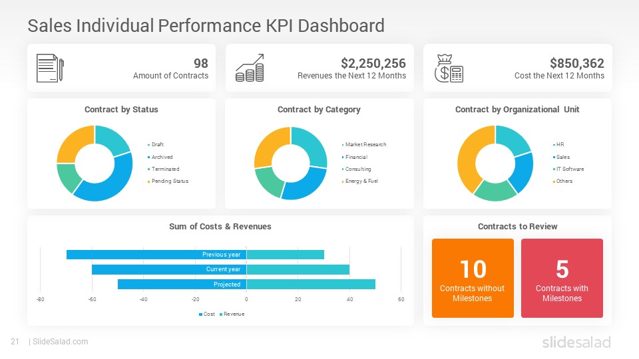This screenshot has height=359, width=639.
Task: Click the Previous year cost bar
Action: [x=156, y=255]
